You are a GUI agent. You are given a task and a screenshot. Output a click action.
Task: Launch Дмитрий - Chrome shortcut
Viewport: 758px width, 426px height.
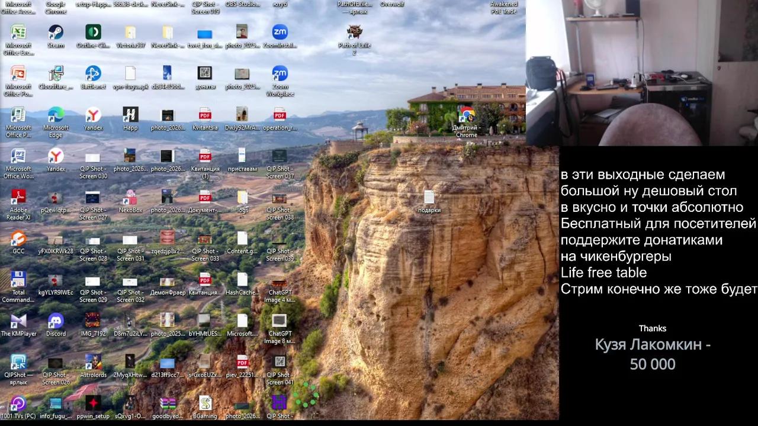coord(467,122)
